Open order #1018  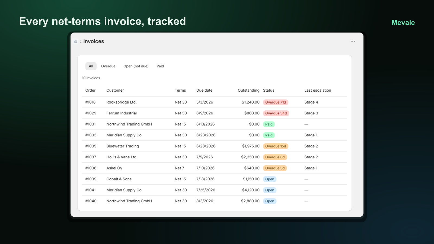[90, 102]
